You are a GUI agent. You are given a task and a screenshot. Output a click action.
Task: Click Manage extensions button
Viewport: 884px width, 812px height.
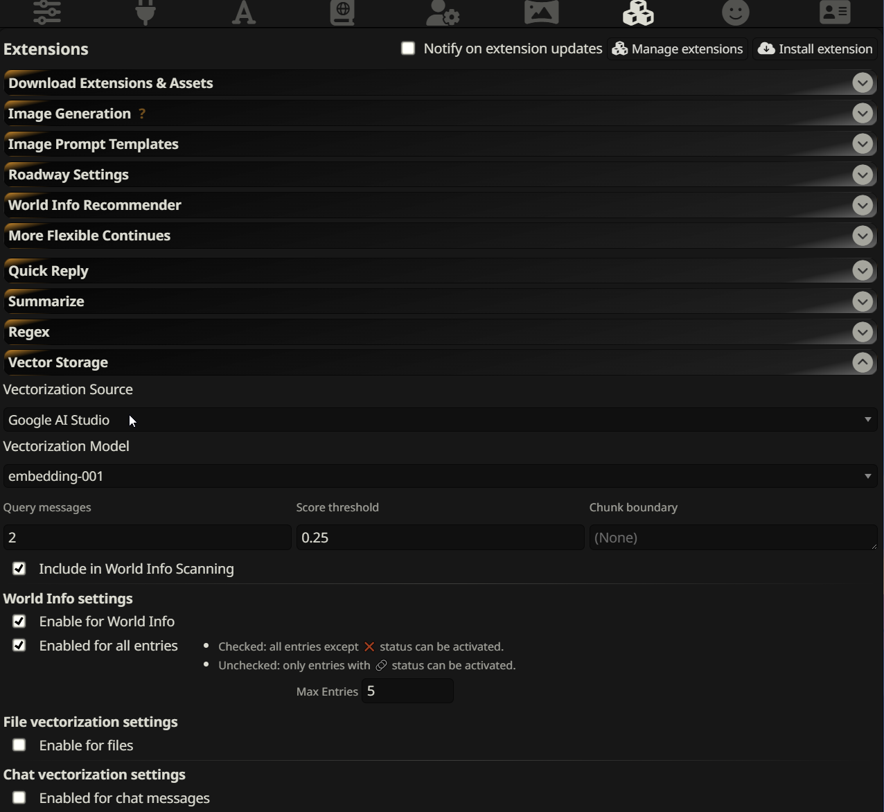pos(678,48)
